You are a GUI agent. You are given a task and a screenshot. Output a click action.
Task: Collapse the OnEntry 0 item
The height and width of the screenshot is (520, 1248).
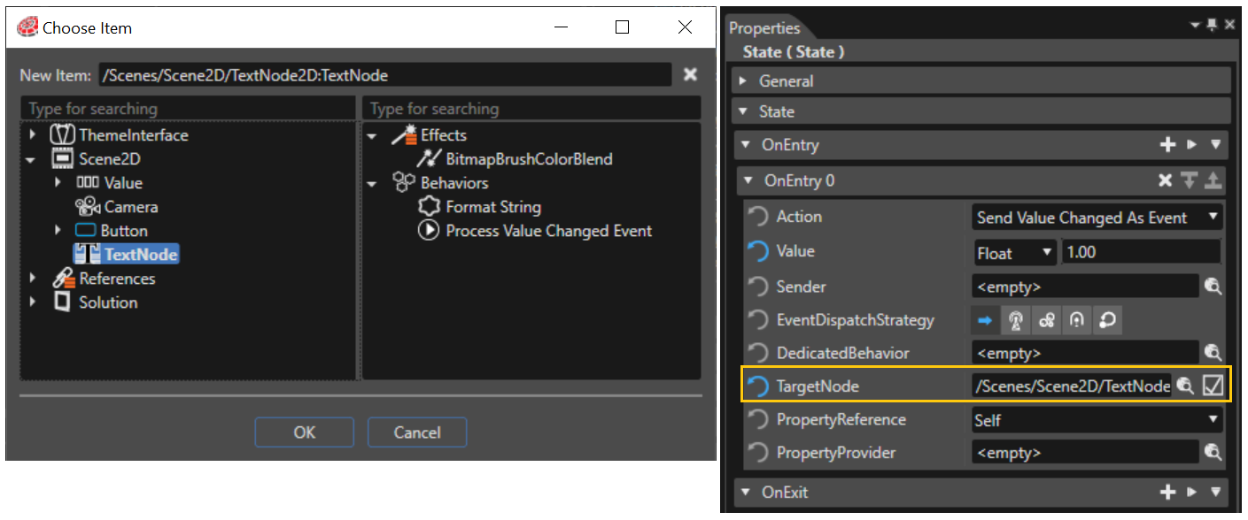pyautogui.click(x=748, y=180)
